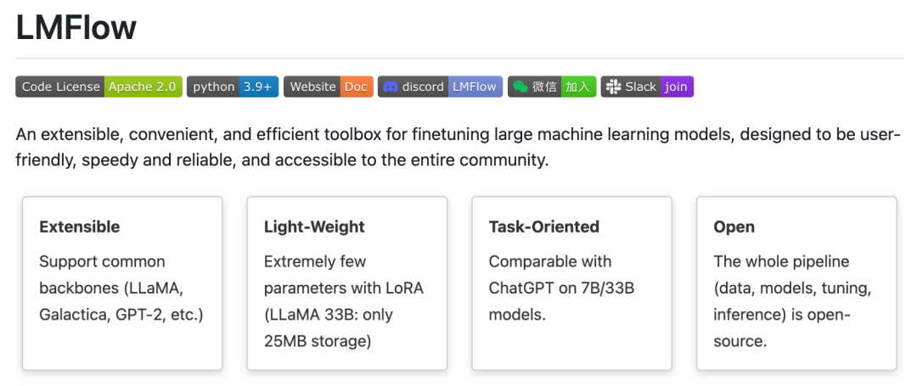Click the green 加入 WeChat join label

point(578,87)
